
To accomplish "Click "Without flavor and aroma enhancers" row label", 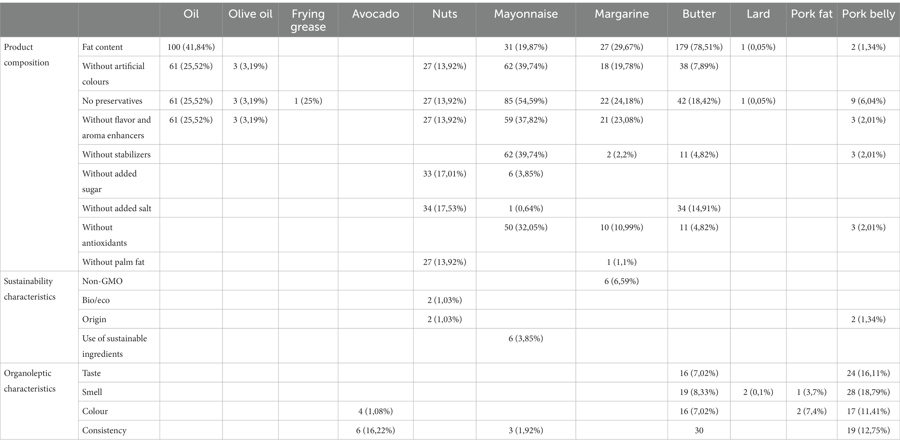I will (116, 128).
